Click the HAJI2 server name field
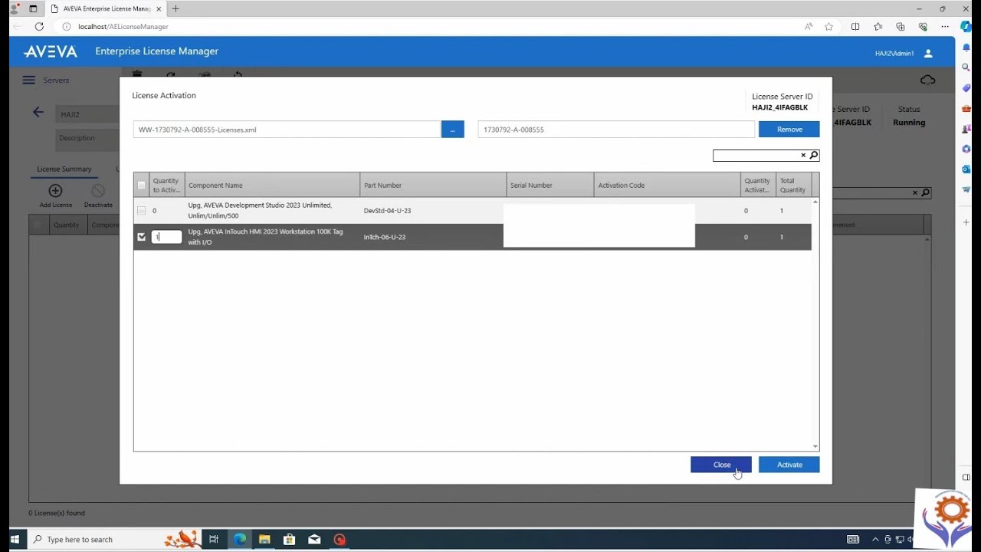This screenshot has height=552, width=981. pos(89,114)
